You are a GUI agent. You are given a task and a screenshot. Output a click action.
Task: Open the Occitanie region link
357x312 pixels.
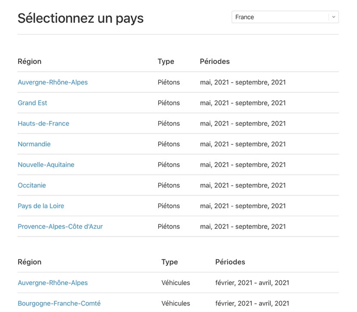32,185
